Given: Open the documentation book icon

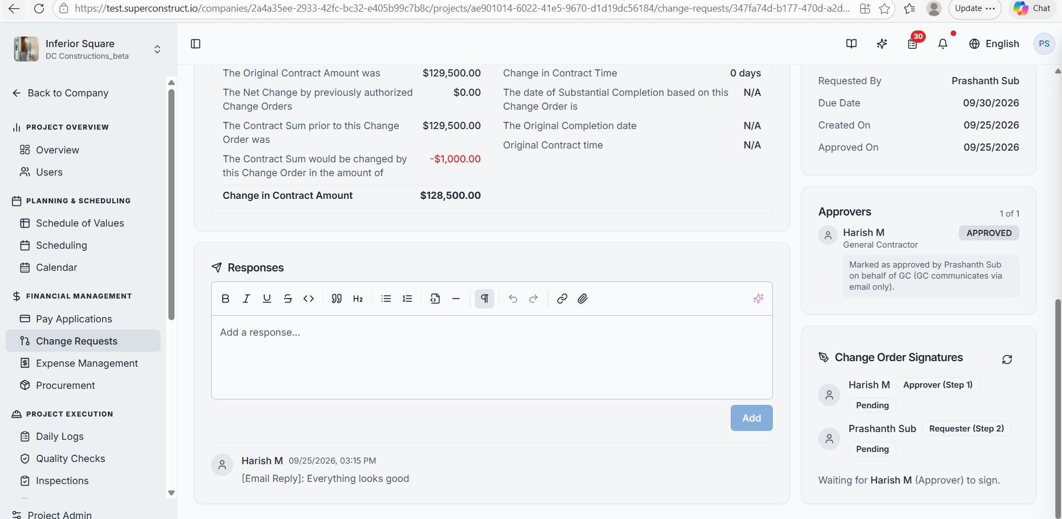Looking at the screenshot, I should (851, 44).
